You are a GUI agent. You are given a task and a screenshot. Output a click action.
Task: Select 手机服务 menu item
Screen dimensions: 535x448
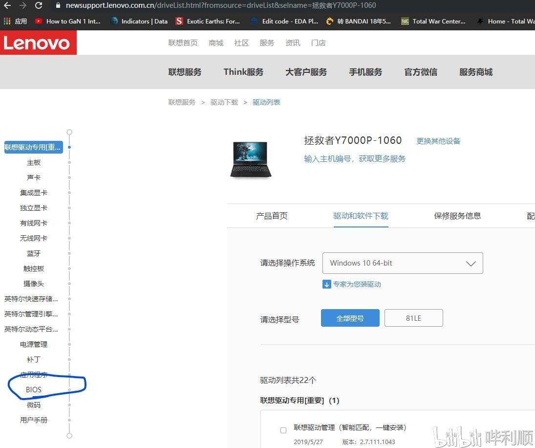(x=365, y=72)
